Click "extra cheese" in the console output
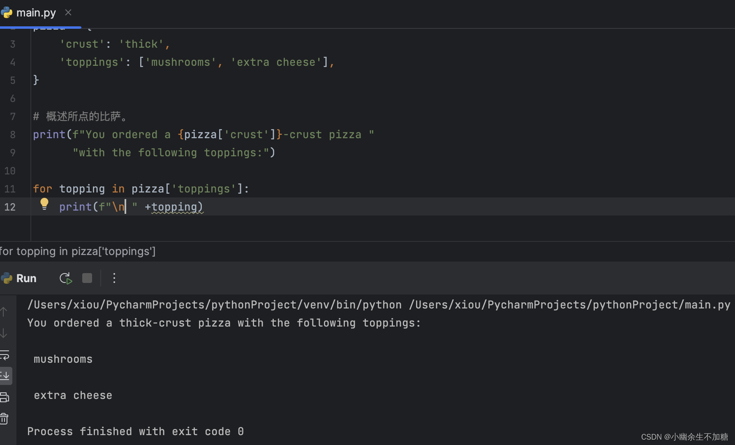 pyautogui.click(x=73, y=395)
